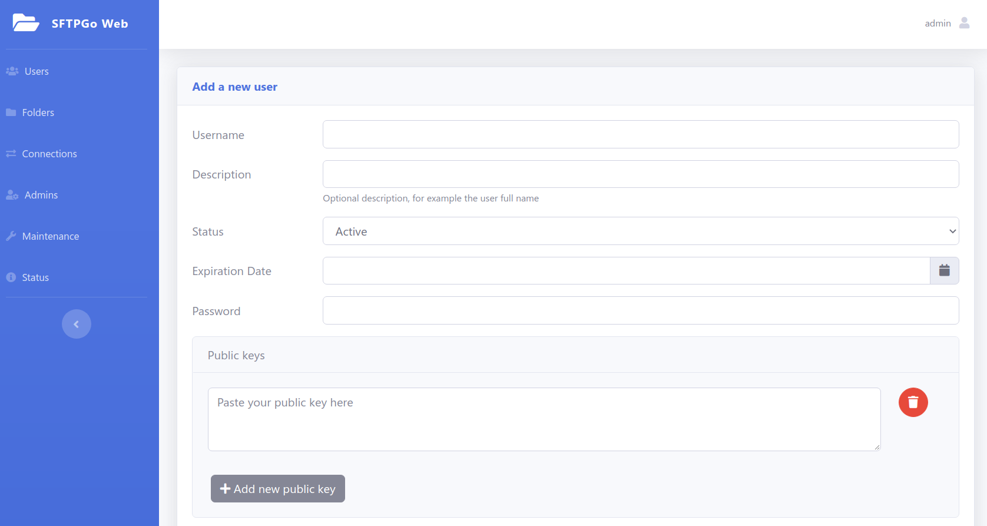Click into the Password field

pyautogui.click(x=640, y=310)
